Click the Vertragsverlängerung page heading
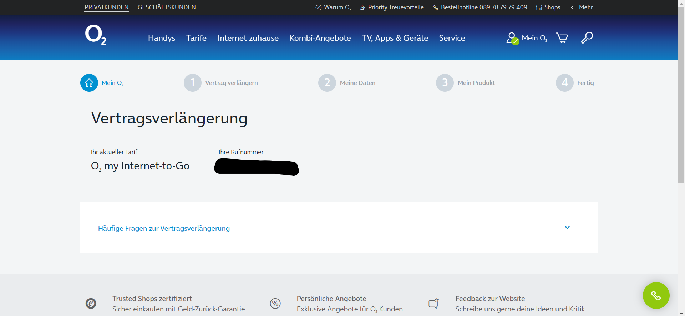This screenshot has height=316, width=685. click(169, 118)
